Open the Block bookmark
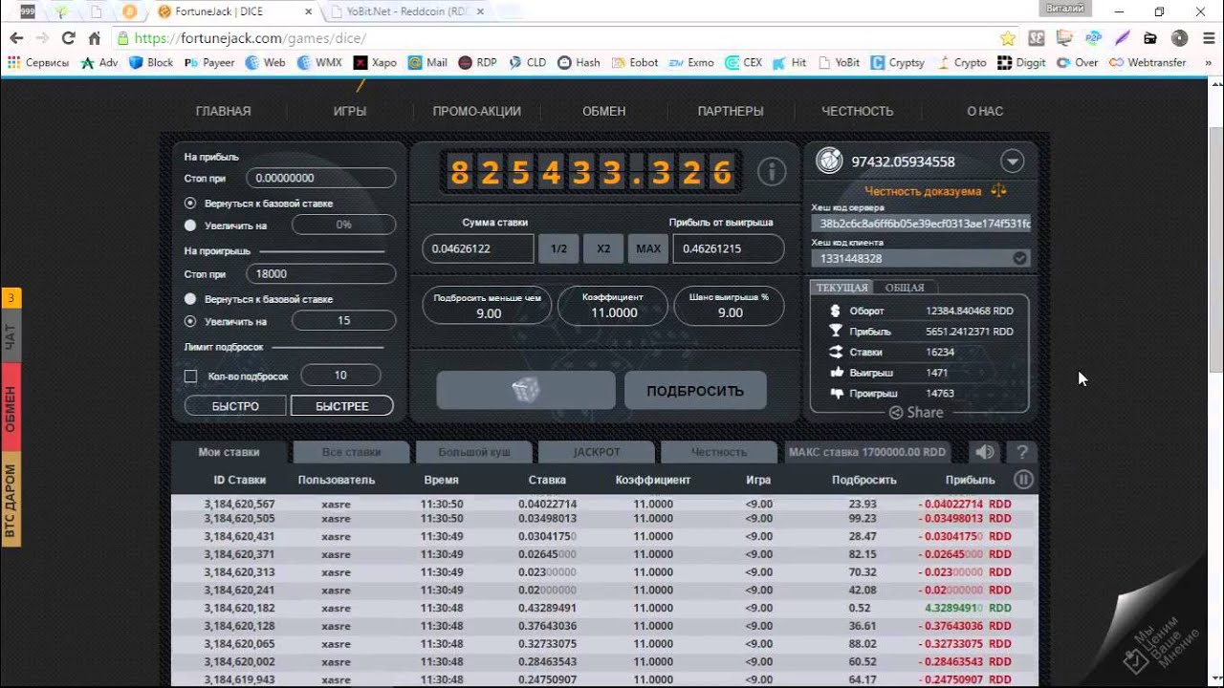The width and height of the screenshot is (1224, 688). click(151, 62)
